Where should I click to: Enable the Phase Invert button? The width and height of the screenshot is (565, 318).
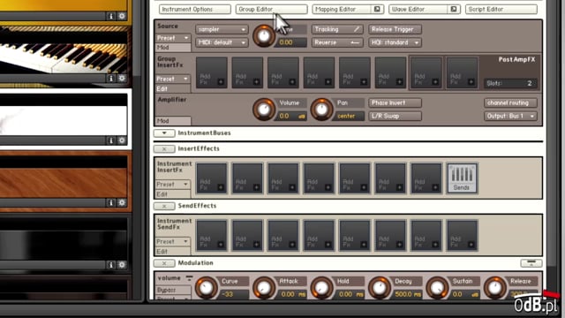[395, 102]
